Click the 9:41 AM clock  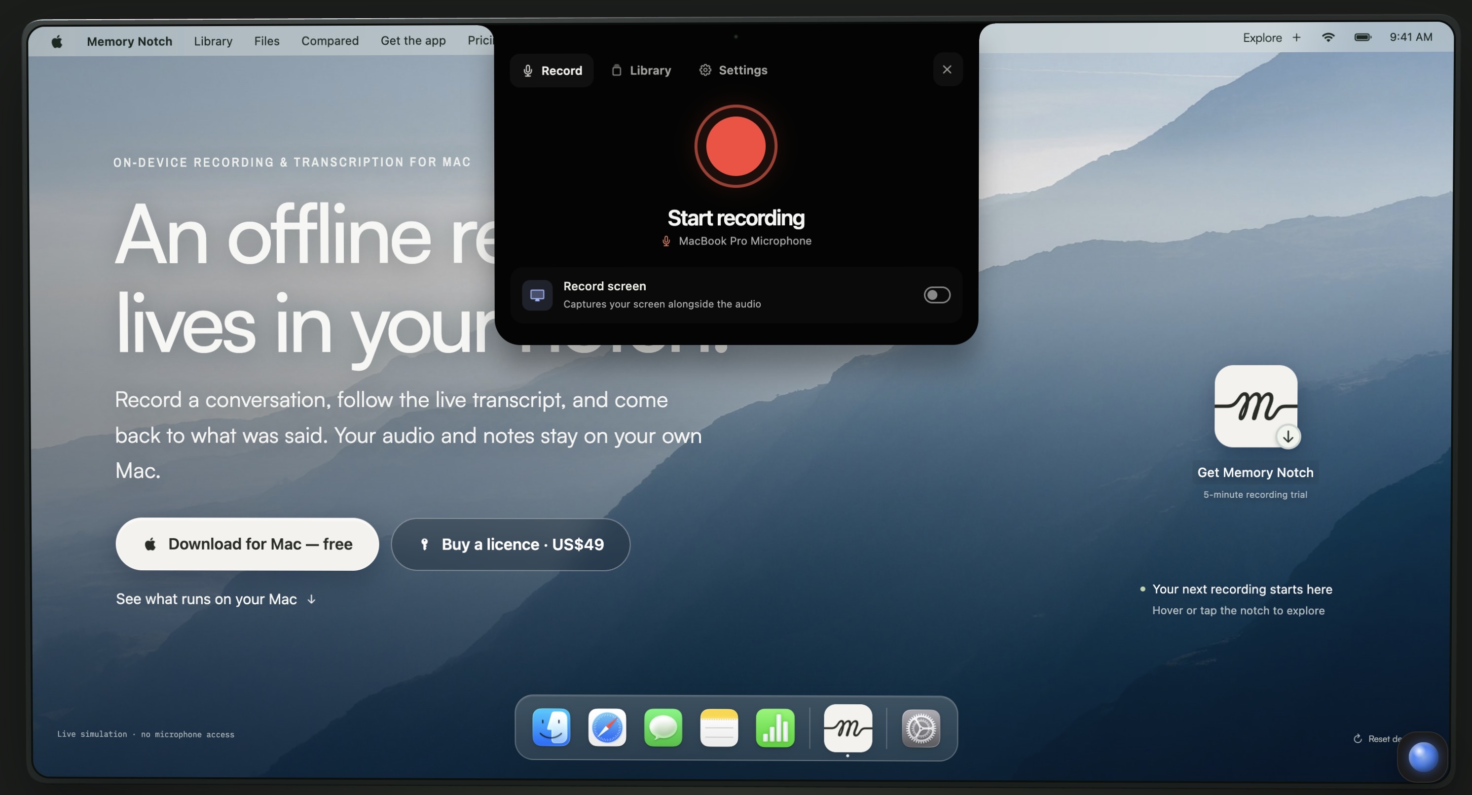click(x=1410, y=37)
